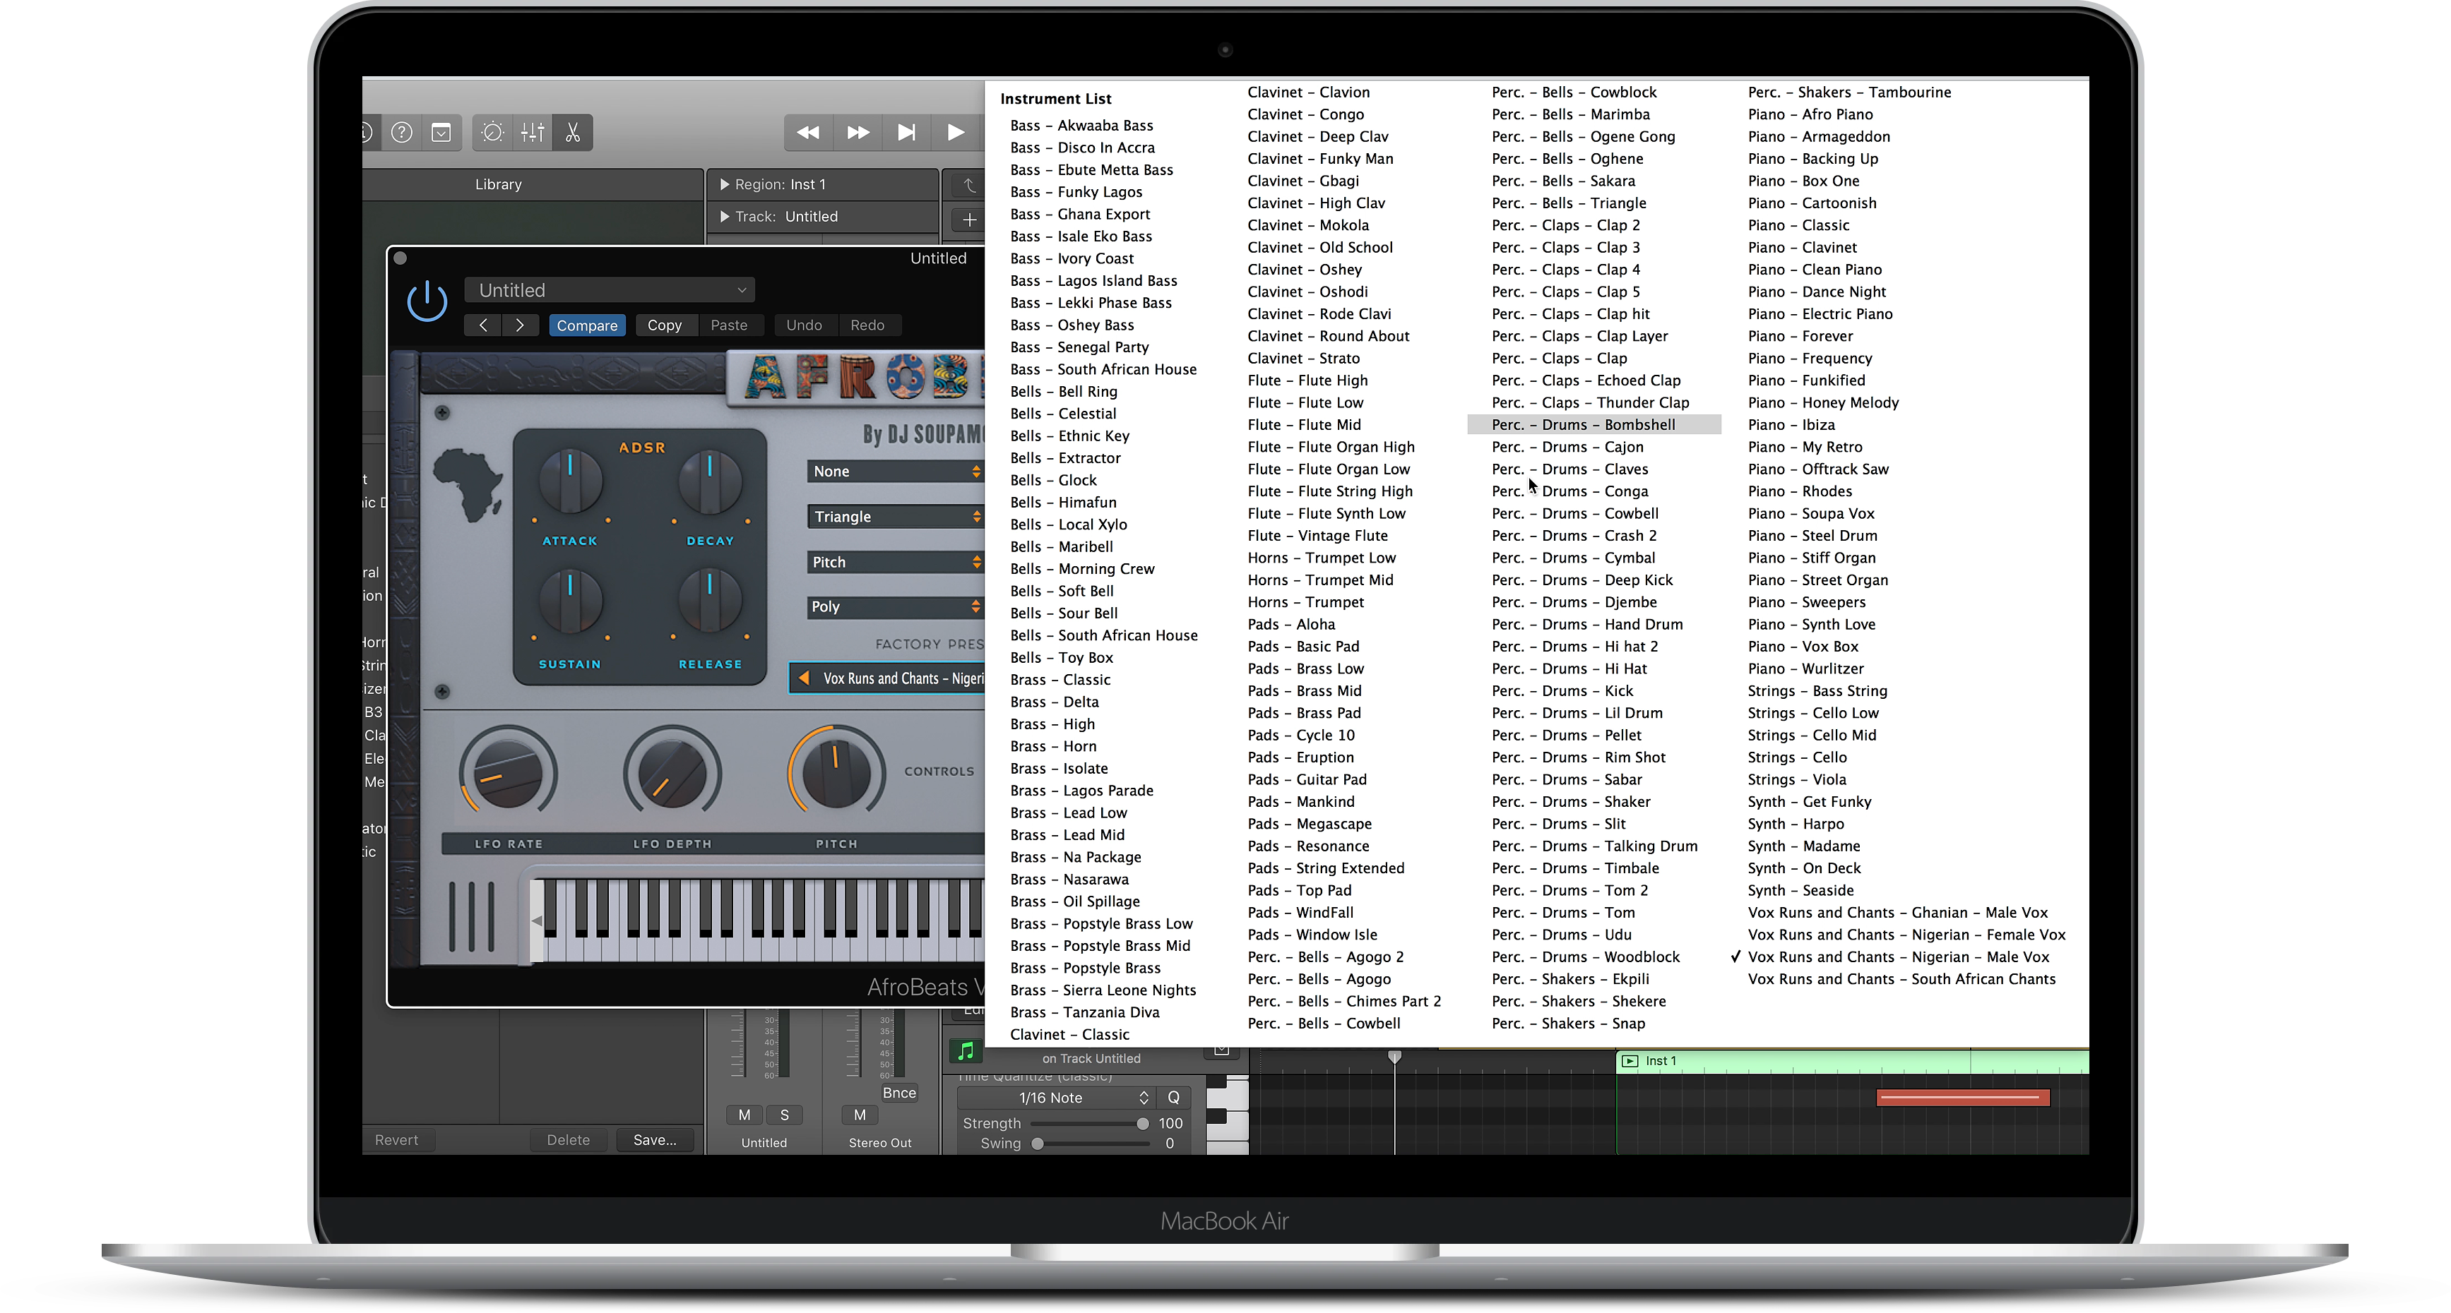This screenshot has height=1313, width=2451.
Task: Solo the Untitled channel strip
Action: [784, 1115]
